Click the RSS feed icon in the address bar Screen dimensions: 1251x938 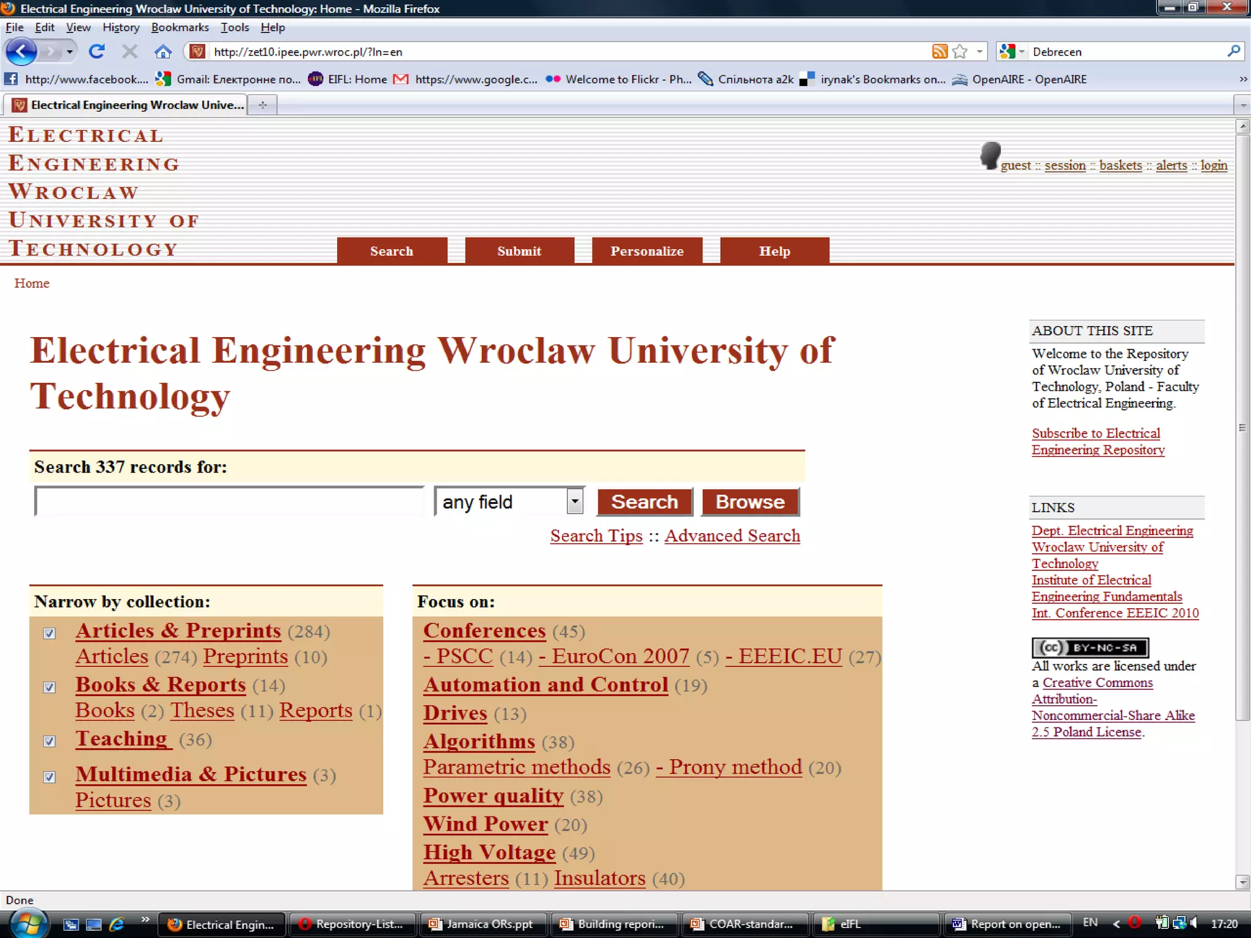(x=939, y=51)
